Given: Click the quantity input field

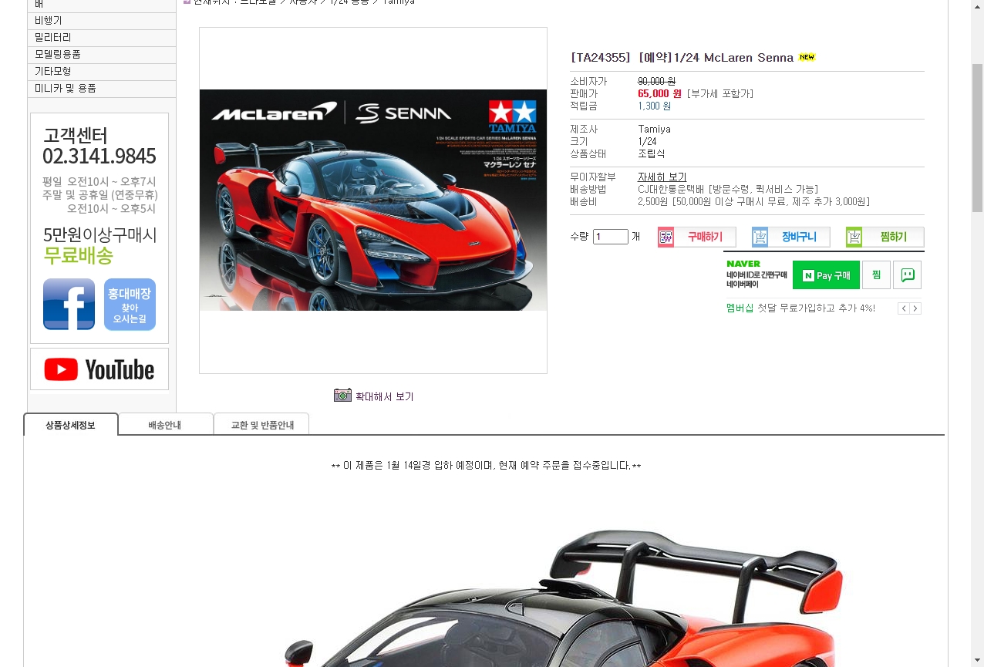Looking at the screenshot, I should pyautogui.click(x=611, y=237).
